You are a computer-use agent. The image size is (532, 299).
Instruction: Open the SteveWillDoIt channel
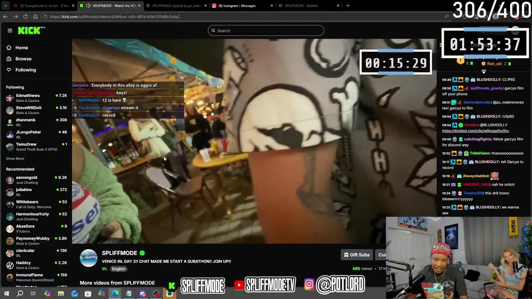[37, 110]
